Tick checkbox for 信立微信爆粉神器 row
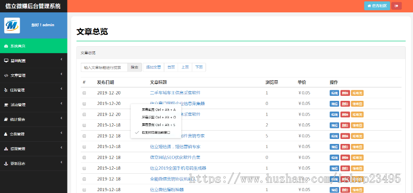Viewport: 413px width, 193px height. (84, 190)
